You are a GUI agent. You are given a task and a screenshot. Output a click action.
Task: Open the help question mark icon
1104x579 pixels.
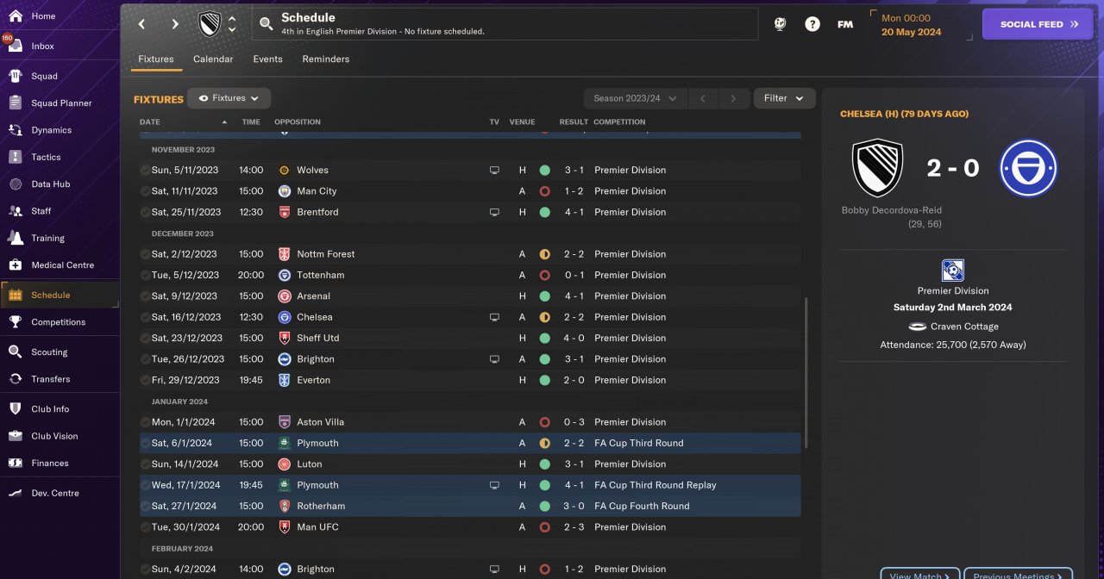[x=812, y=24]
